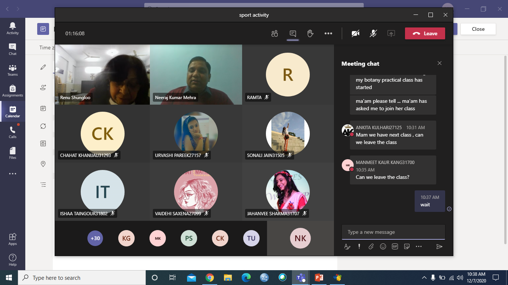508x285 pixels.
Task: Set message delivery options with exclamation icon
Action: click(x=359, y=246)
